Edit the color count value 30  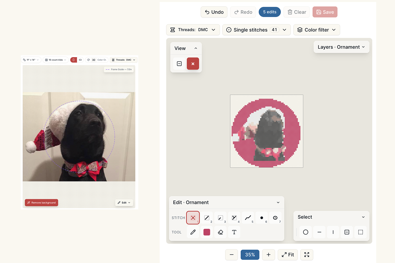tap(94, 60)
